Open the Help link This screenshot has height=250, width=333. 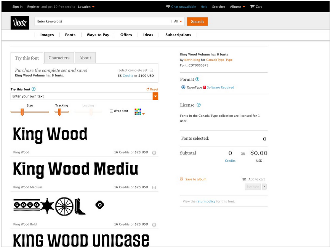pyautogui.click(x=204, y=6)
